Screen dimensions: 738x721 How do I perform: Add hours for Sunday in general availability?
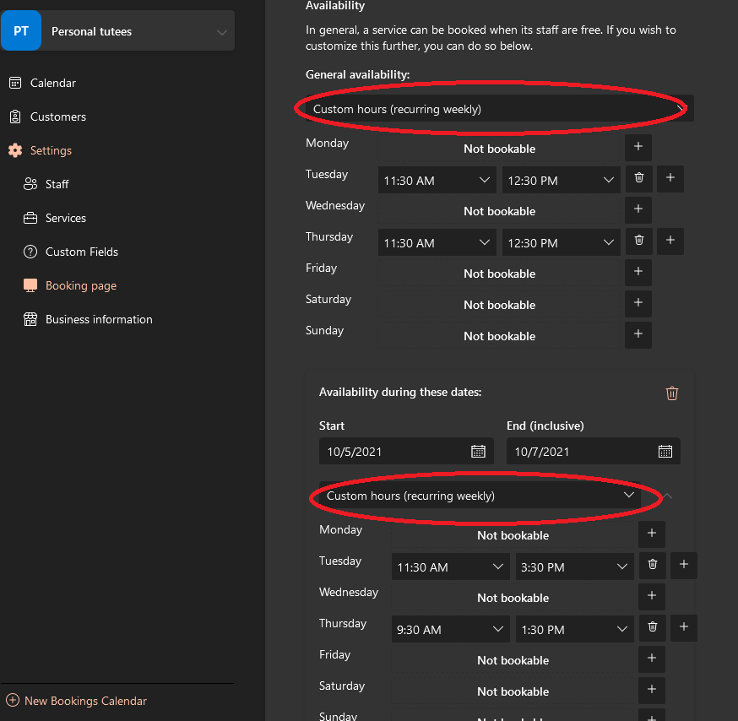click(638, 335)
